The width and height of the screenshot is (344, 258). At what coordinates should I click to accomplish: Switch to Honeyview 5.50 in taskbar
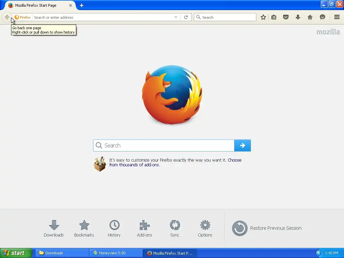tap(116, 253)
